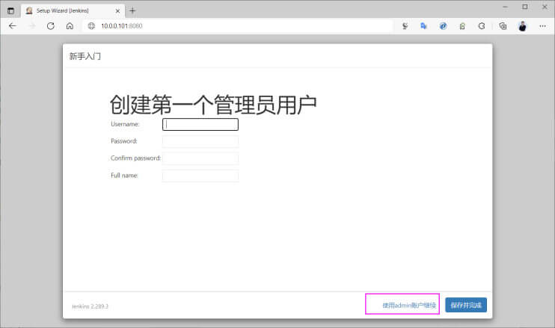Close the browser window
The image size is (555, 328).
[x=545, y=7]
